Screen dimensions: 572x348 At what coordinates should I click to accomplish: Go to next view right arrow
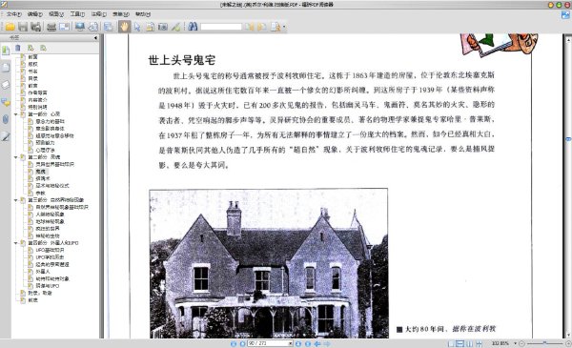click(327, 343)
